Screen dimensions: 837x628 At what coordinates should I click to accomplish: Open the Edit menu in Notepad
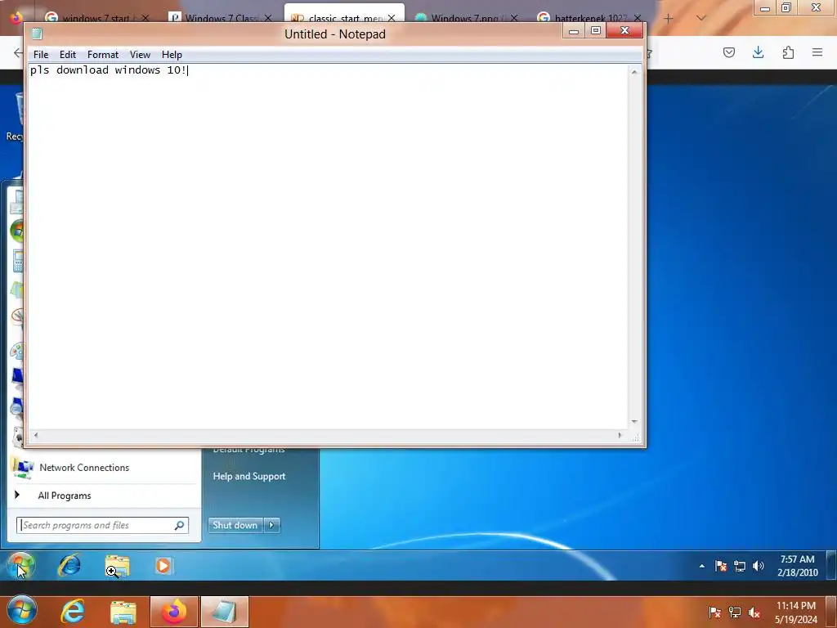67,55
